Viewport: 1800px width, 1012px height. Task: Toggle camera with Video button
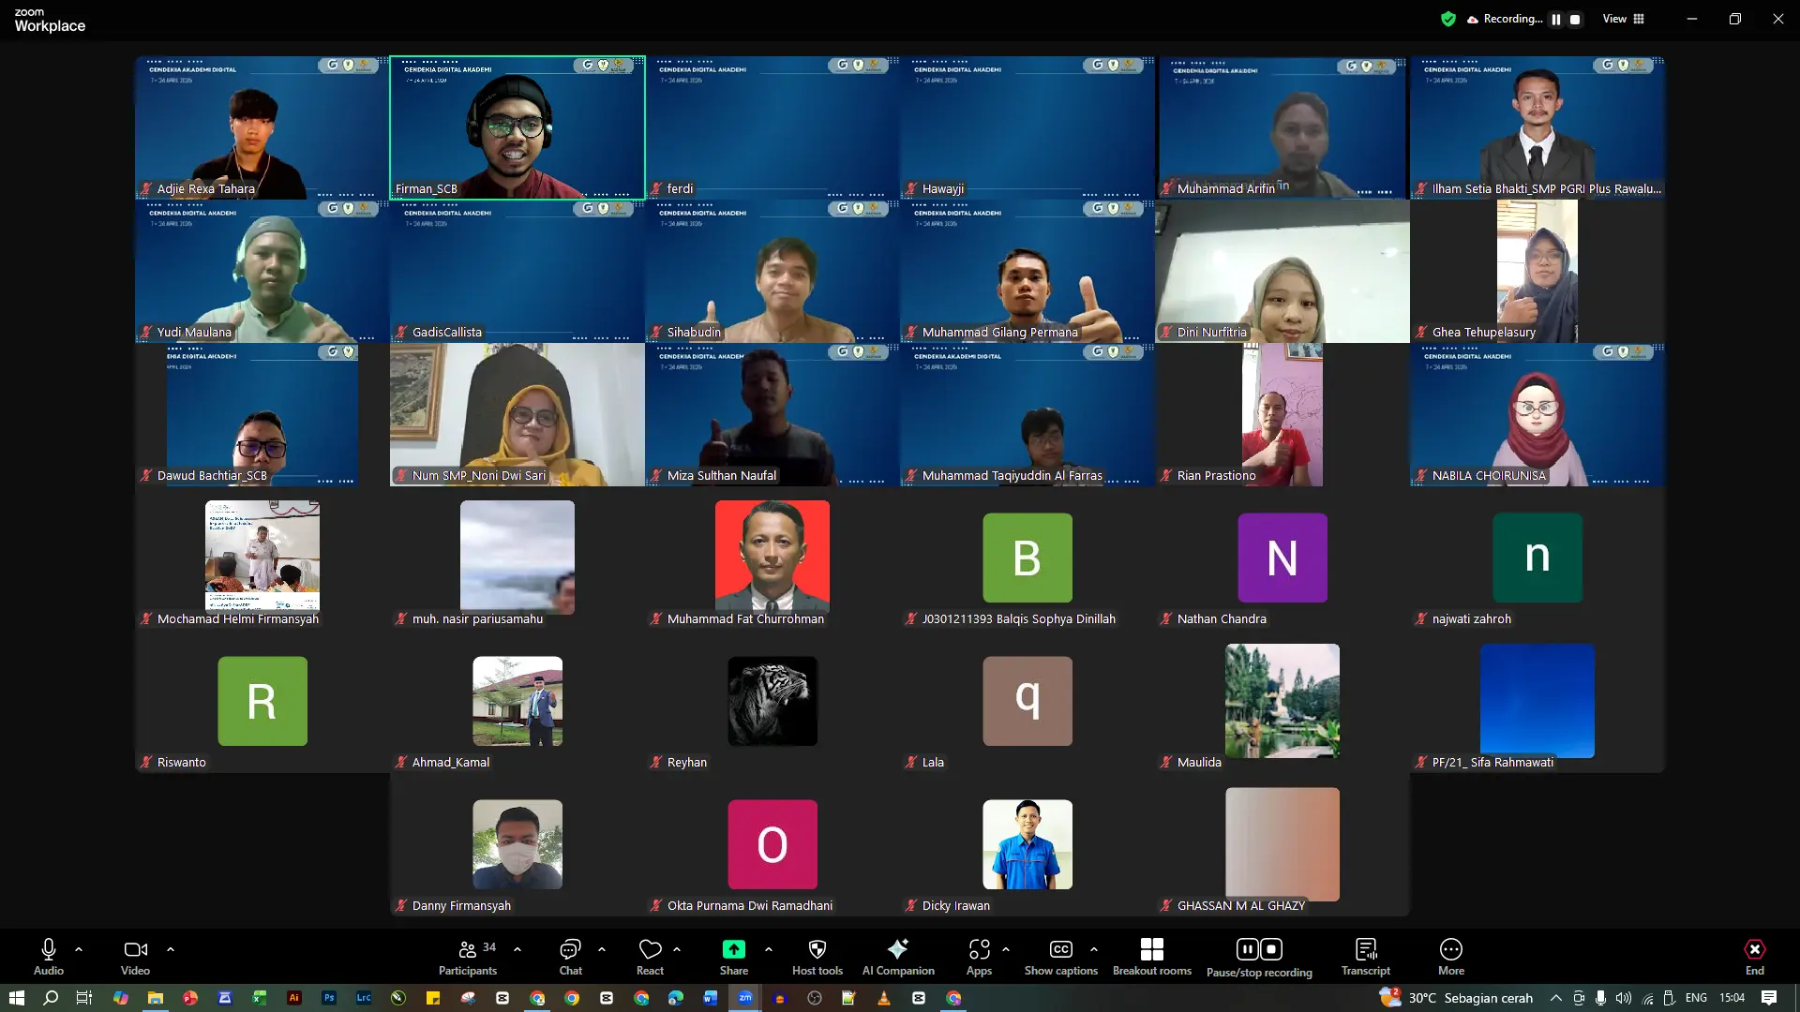coord(135,957)
